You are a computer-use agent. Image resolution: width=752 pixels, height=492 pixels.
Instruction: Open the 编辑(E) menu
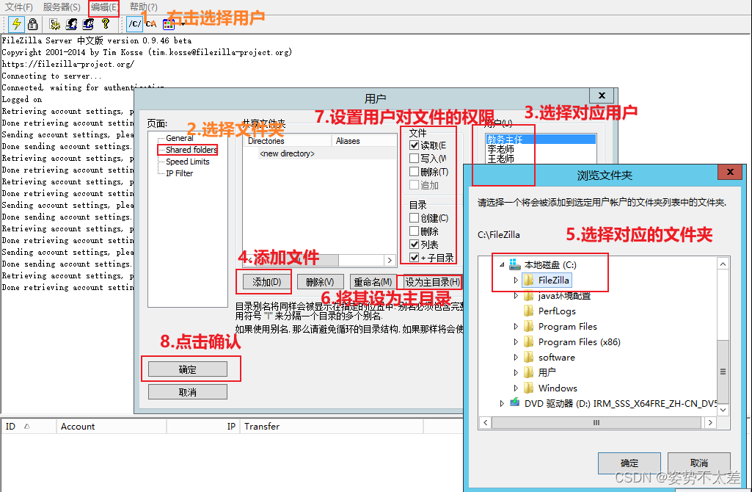pos(104,7)
